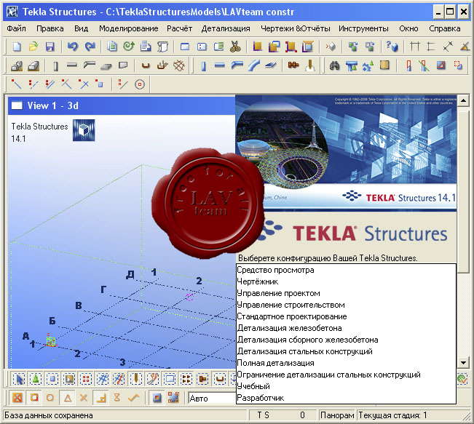Open the Чертежи &Отчёты menu
The height and width of the screenshot is (424, 474).
(295, 28)
